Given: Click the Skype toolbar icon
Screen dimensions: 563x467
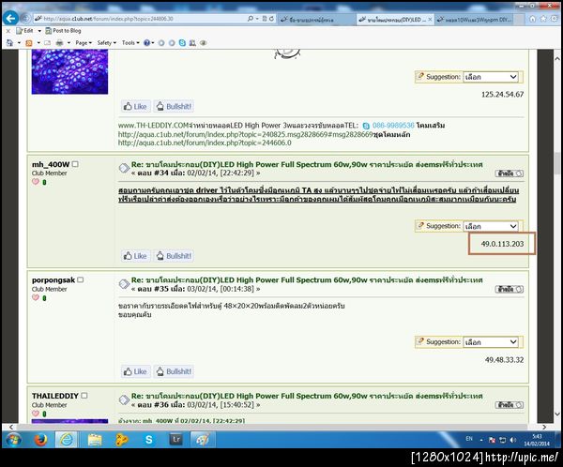Looking at the screenshot, I should click(x=182, y=43).
